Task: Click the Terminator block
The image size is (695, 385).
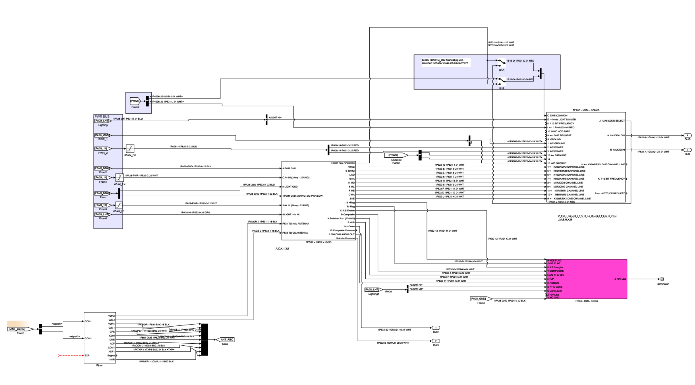Action: click(662, 279)
